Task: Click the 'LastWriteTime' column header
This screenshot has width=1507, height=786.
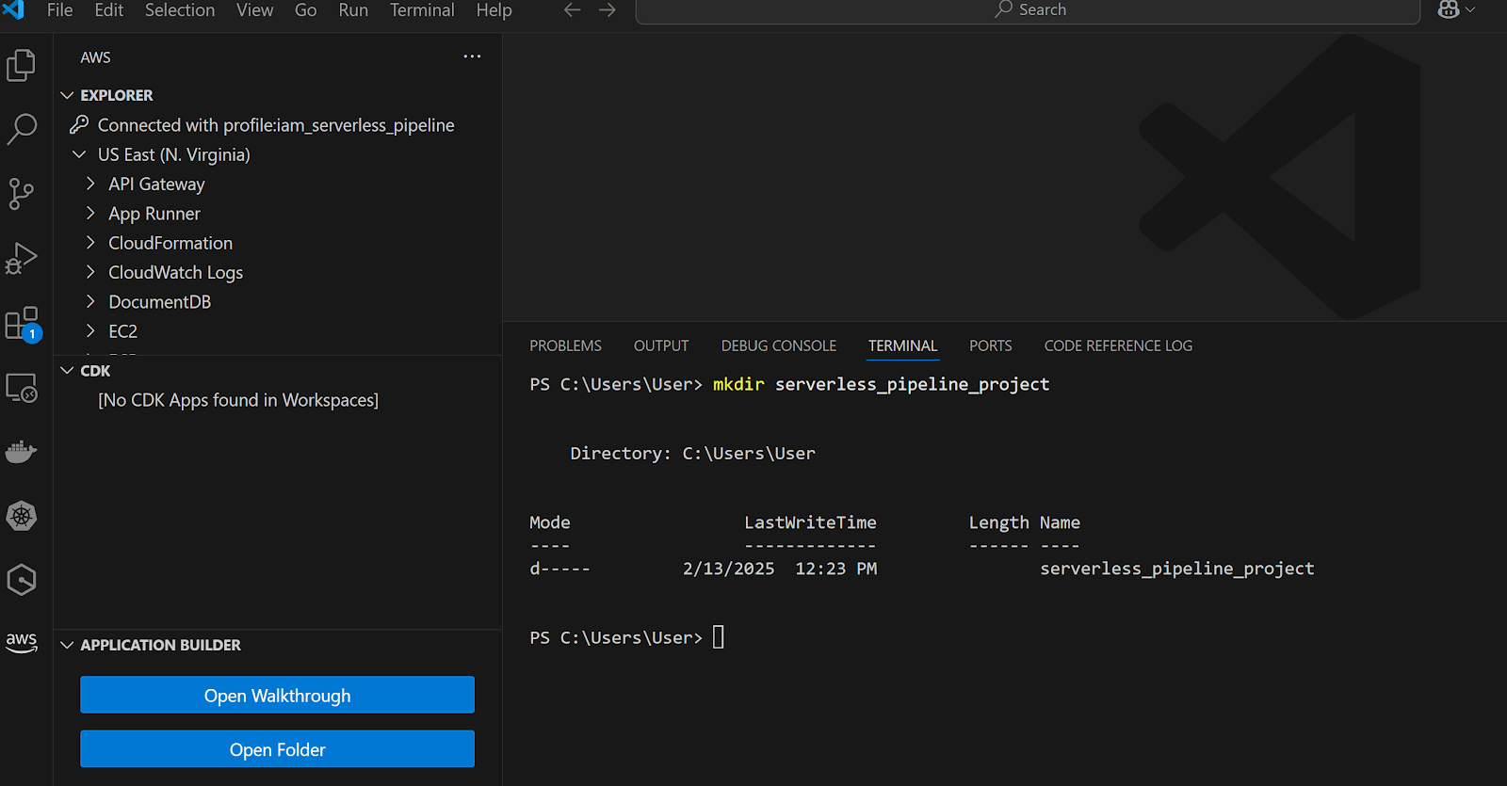Action: pyautogui.click(x=810, y=522)
